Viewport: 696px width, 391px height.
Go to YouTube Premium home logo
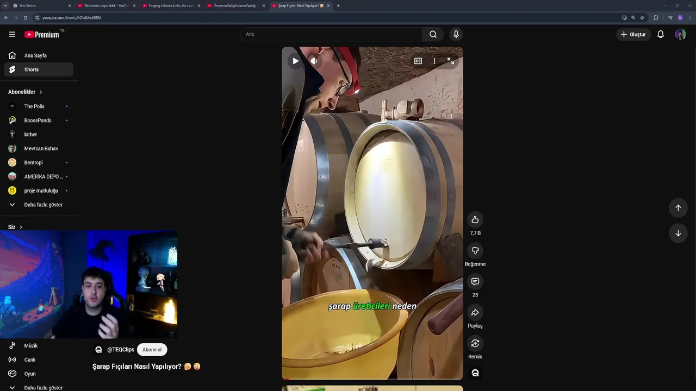pyautogui.click(x=42, y=34)
